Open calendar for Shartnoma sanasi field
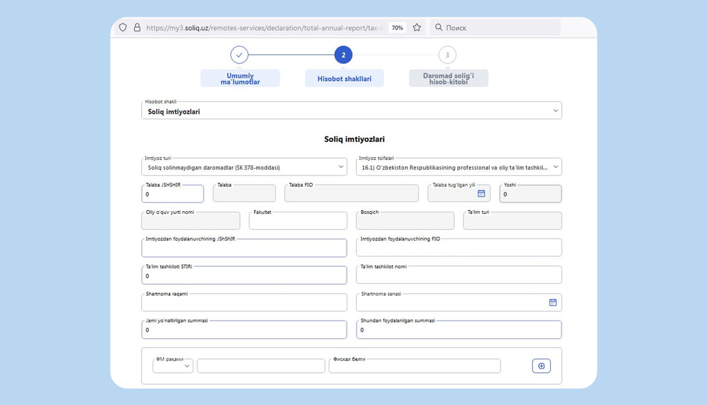 pyautogui.click(x=552, y=302)
